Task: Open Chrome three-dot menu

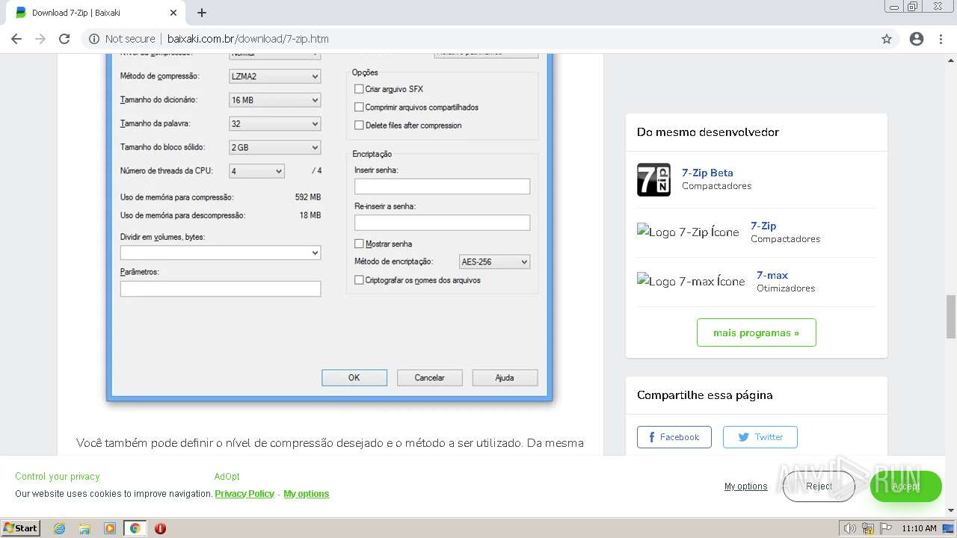Action: point(941,39)
